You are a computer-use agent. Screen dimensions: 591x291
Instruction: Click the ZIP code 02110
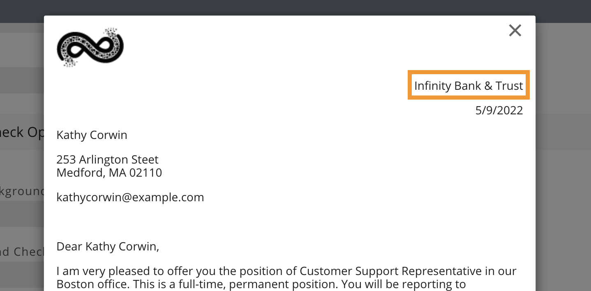pos(145,173)
